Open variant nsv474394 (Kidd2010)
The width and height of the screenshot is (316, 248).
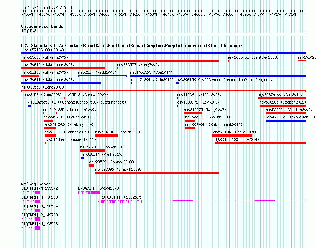152,80
